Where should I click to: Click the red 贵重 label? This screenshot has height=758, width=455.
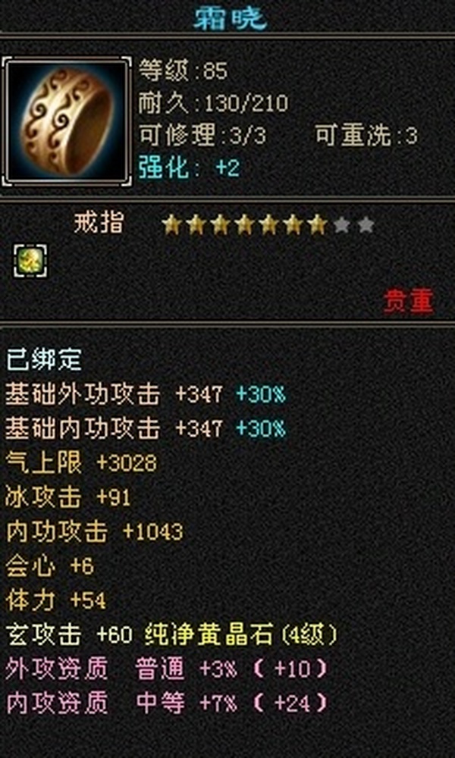[x=409, y=302]
